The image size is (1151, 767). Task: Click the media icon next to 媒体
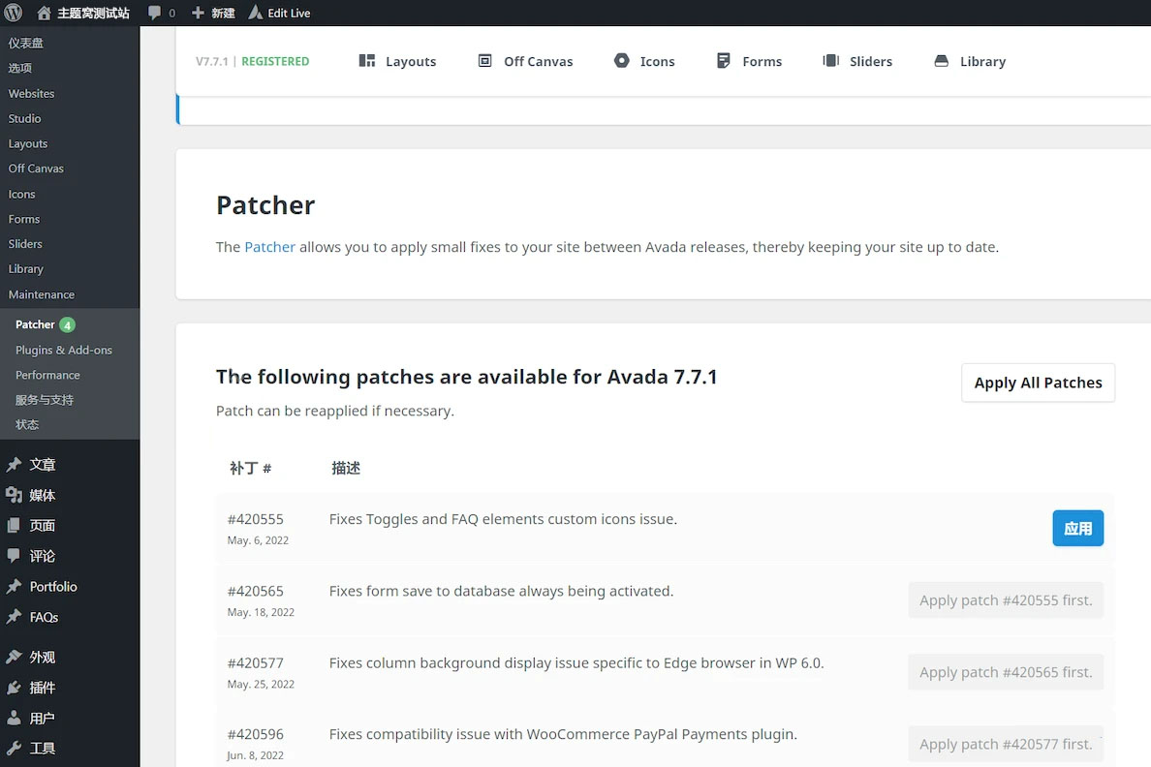click(14, 496)
